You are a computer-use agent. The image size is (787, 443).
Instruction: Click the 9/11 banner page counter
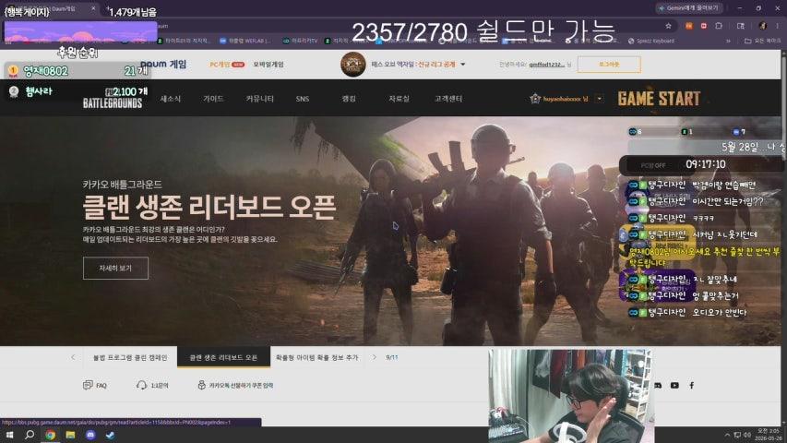391,357
